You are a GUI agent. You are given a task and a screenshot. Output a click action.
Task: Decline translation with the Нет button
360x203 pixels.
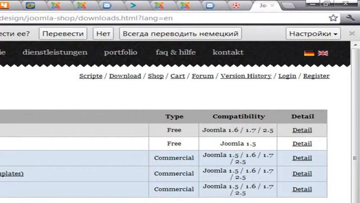[103, 34]
